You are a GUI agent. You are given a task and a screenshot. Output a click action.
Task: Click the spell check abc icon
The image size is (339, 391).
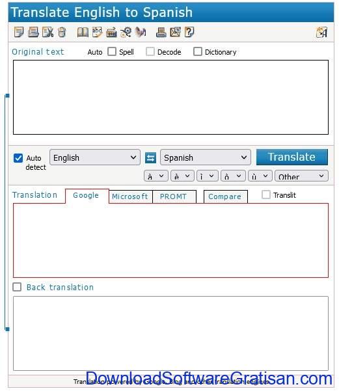click(97, 33)
